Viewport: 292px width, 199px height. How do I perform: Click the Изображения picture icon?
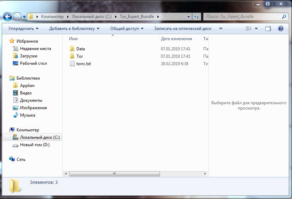point(15,108)
